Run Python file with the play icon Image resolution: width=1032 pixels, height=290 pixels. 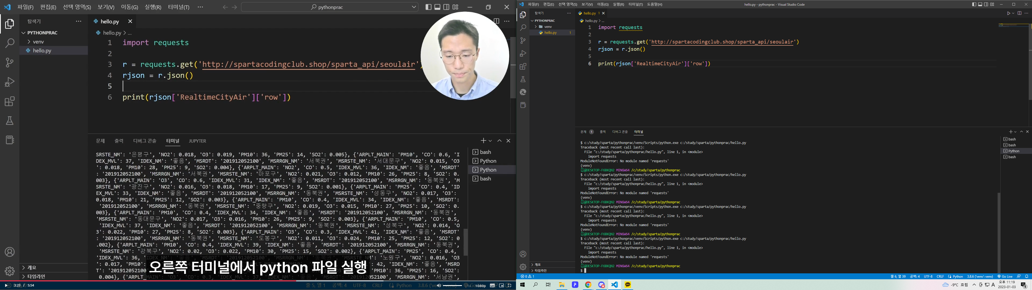click(1008, 13)
